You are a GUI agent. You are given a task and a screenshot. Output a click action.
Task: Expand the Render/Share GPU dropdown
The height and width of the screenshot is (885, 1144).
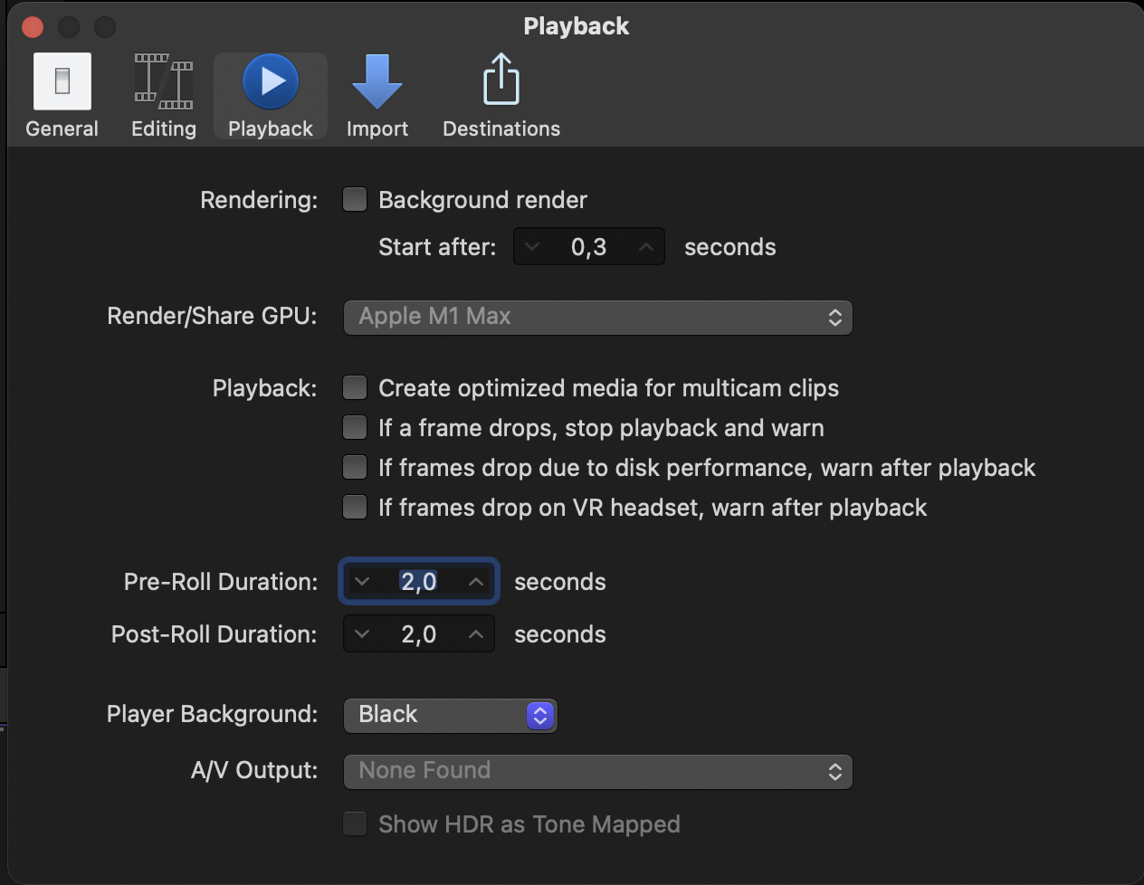pos(597,318)
